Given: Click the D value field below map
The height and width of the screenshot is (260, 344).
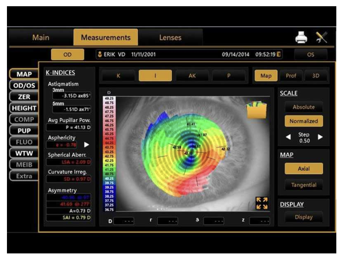Looking at the screenshot, I should (123, 221).
